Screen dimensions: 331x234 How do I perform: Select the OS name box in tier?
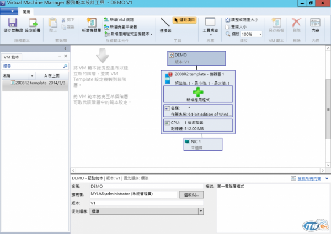[x=198, y=111]
